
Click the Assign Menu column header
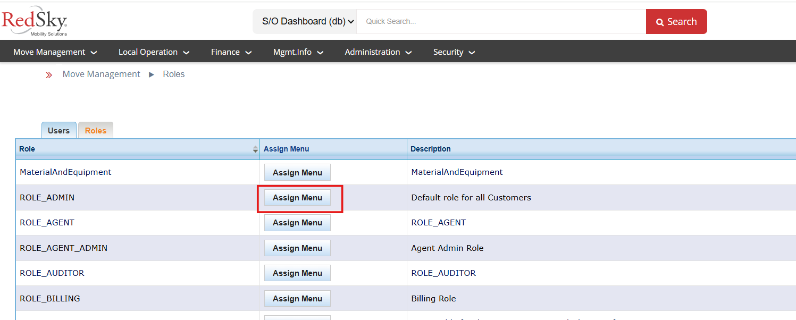pyautogui.click(x=333, y=149)
